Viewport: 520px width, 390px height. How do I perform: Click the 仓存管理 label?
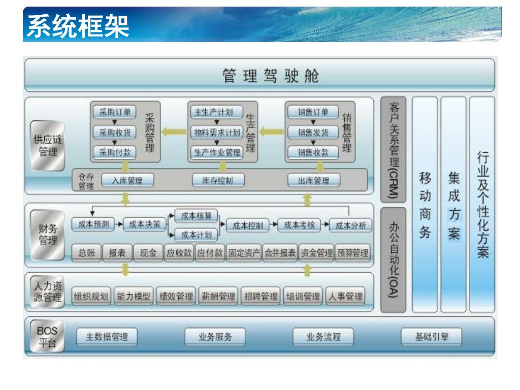[86, 181]
